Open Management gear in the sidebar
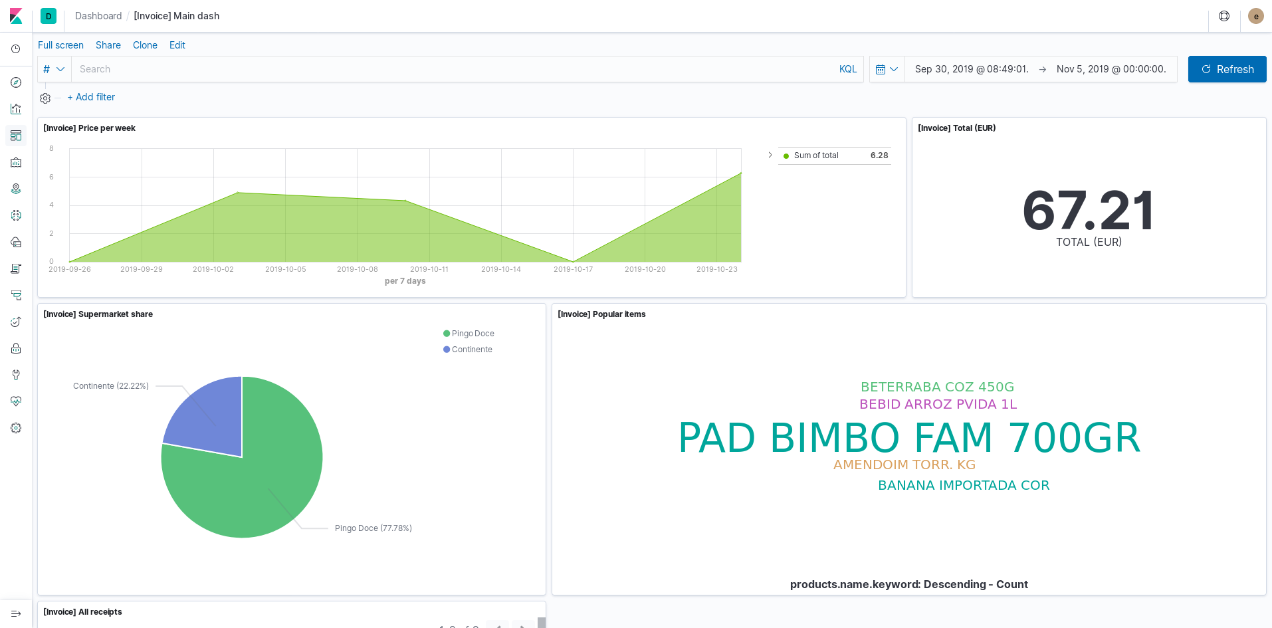Viewport: 1272px width, 628px height. tap(16, 428)
